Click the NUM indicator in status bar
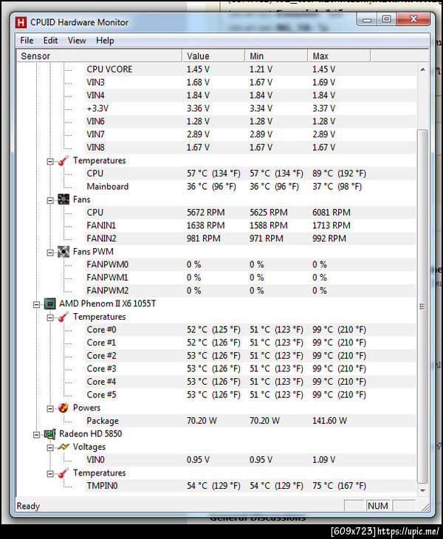The height and width of the screenshot is (539, 443). 378,506
